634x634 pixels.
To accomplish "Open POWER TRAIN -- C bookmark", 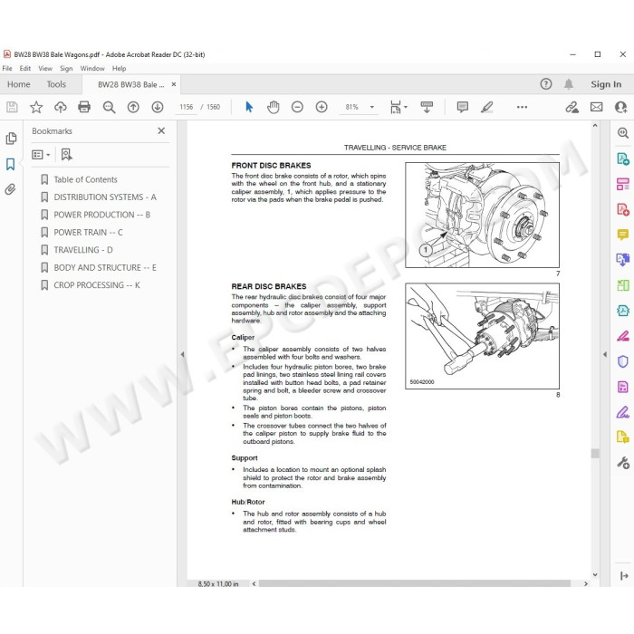I will click(88, 233).
